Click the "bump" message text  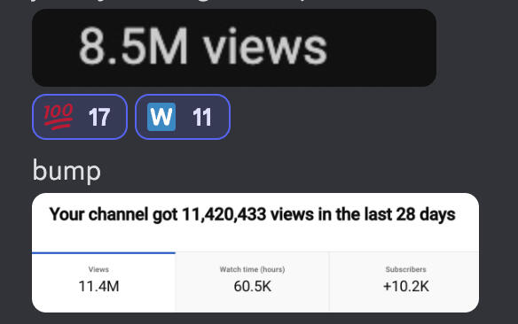67,172
